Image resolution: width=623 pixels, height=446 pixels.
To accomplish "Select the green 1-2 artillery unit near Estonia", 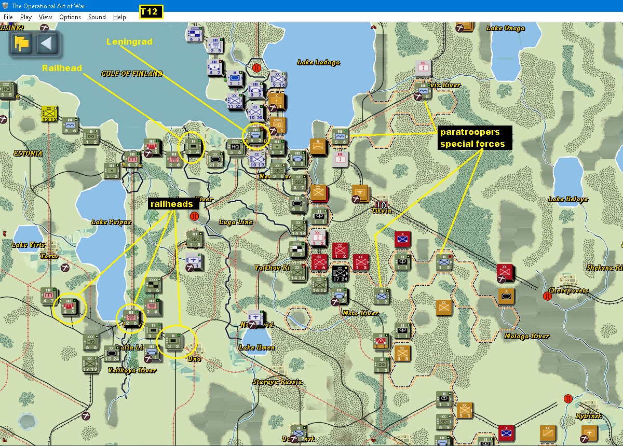I will [x=91, y=136].
